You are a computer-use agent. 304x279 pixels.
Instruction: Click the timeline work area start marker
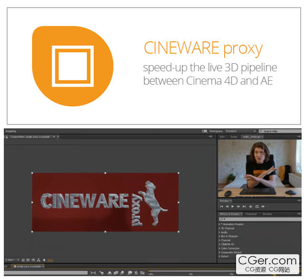149,271
